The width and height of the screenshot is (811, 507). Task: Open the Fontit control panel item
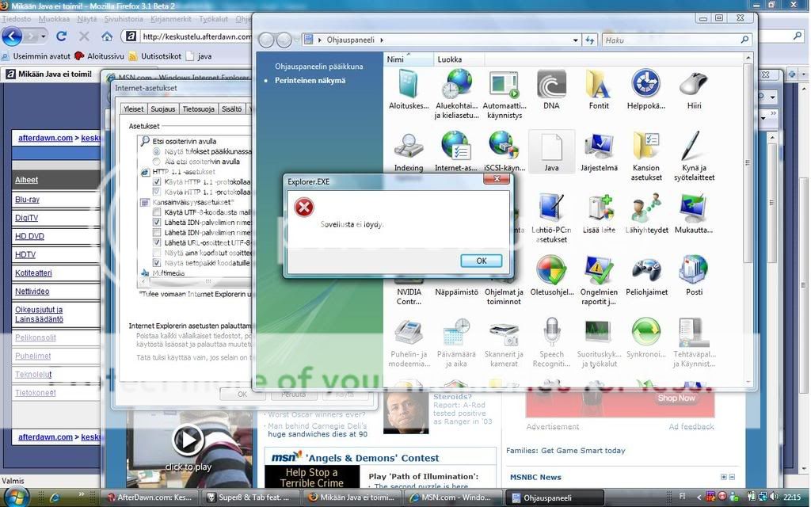click(x=599, y=90)
